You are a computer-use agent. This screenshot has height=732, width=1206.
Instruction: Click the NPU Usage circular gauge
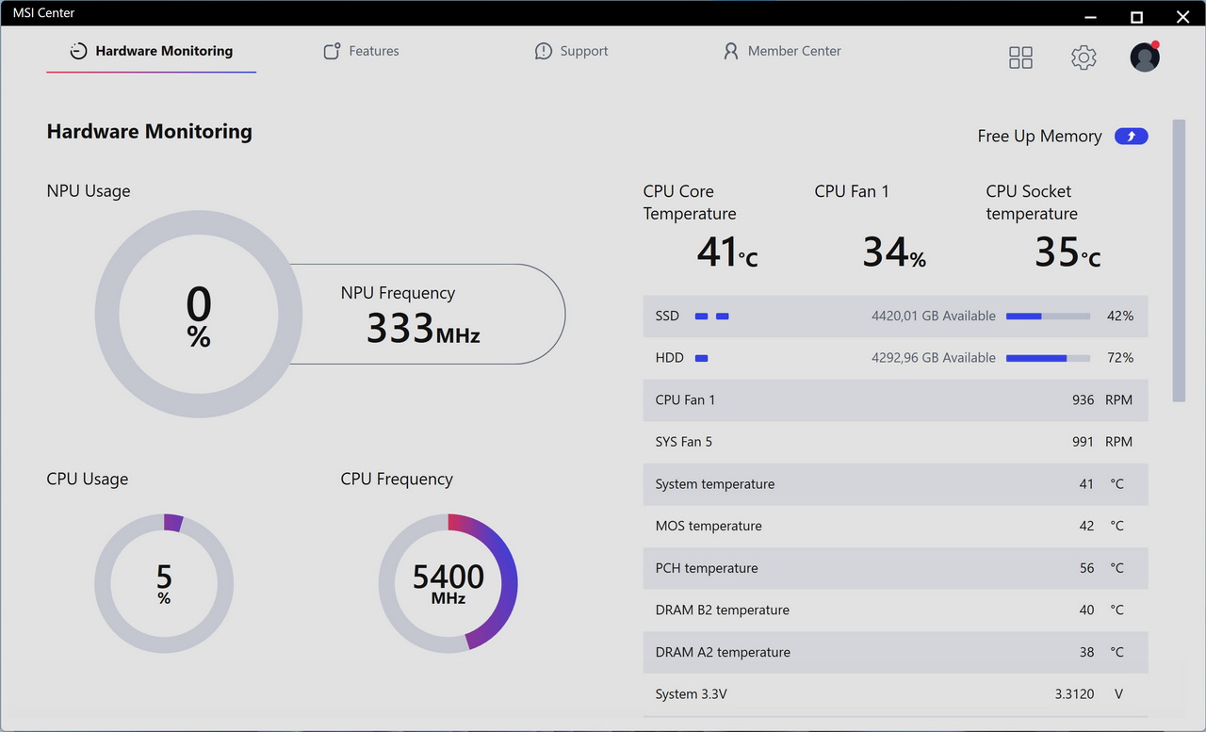(x=199, y=314)
